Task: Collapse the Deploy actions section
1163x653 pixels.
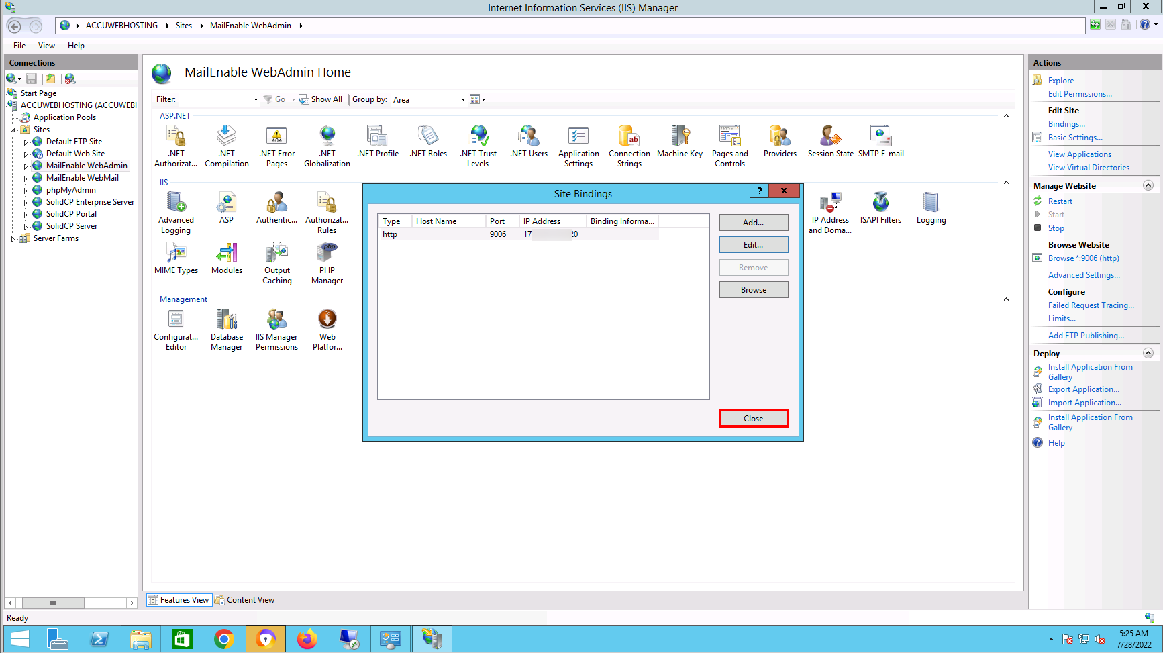Action: coord(1148,353)
